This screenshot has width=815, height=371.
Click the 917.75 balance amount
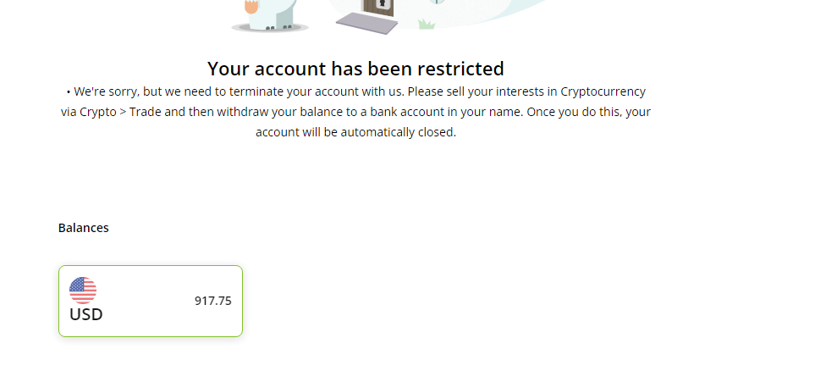[x=212, y=301]
